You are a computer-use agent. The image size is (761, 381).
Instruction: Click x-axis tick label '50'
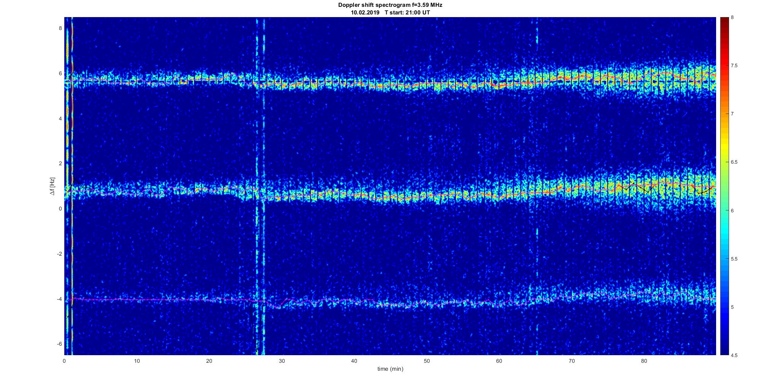click(427, 361)
